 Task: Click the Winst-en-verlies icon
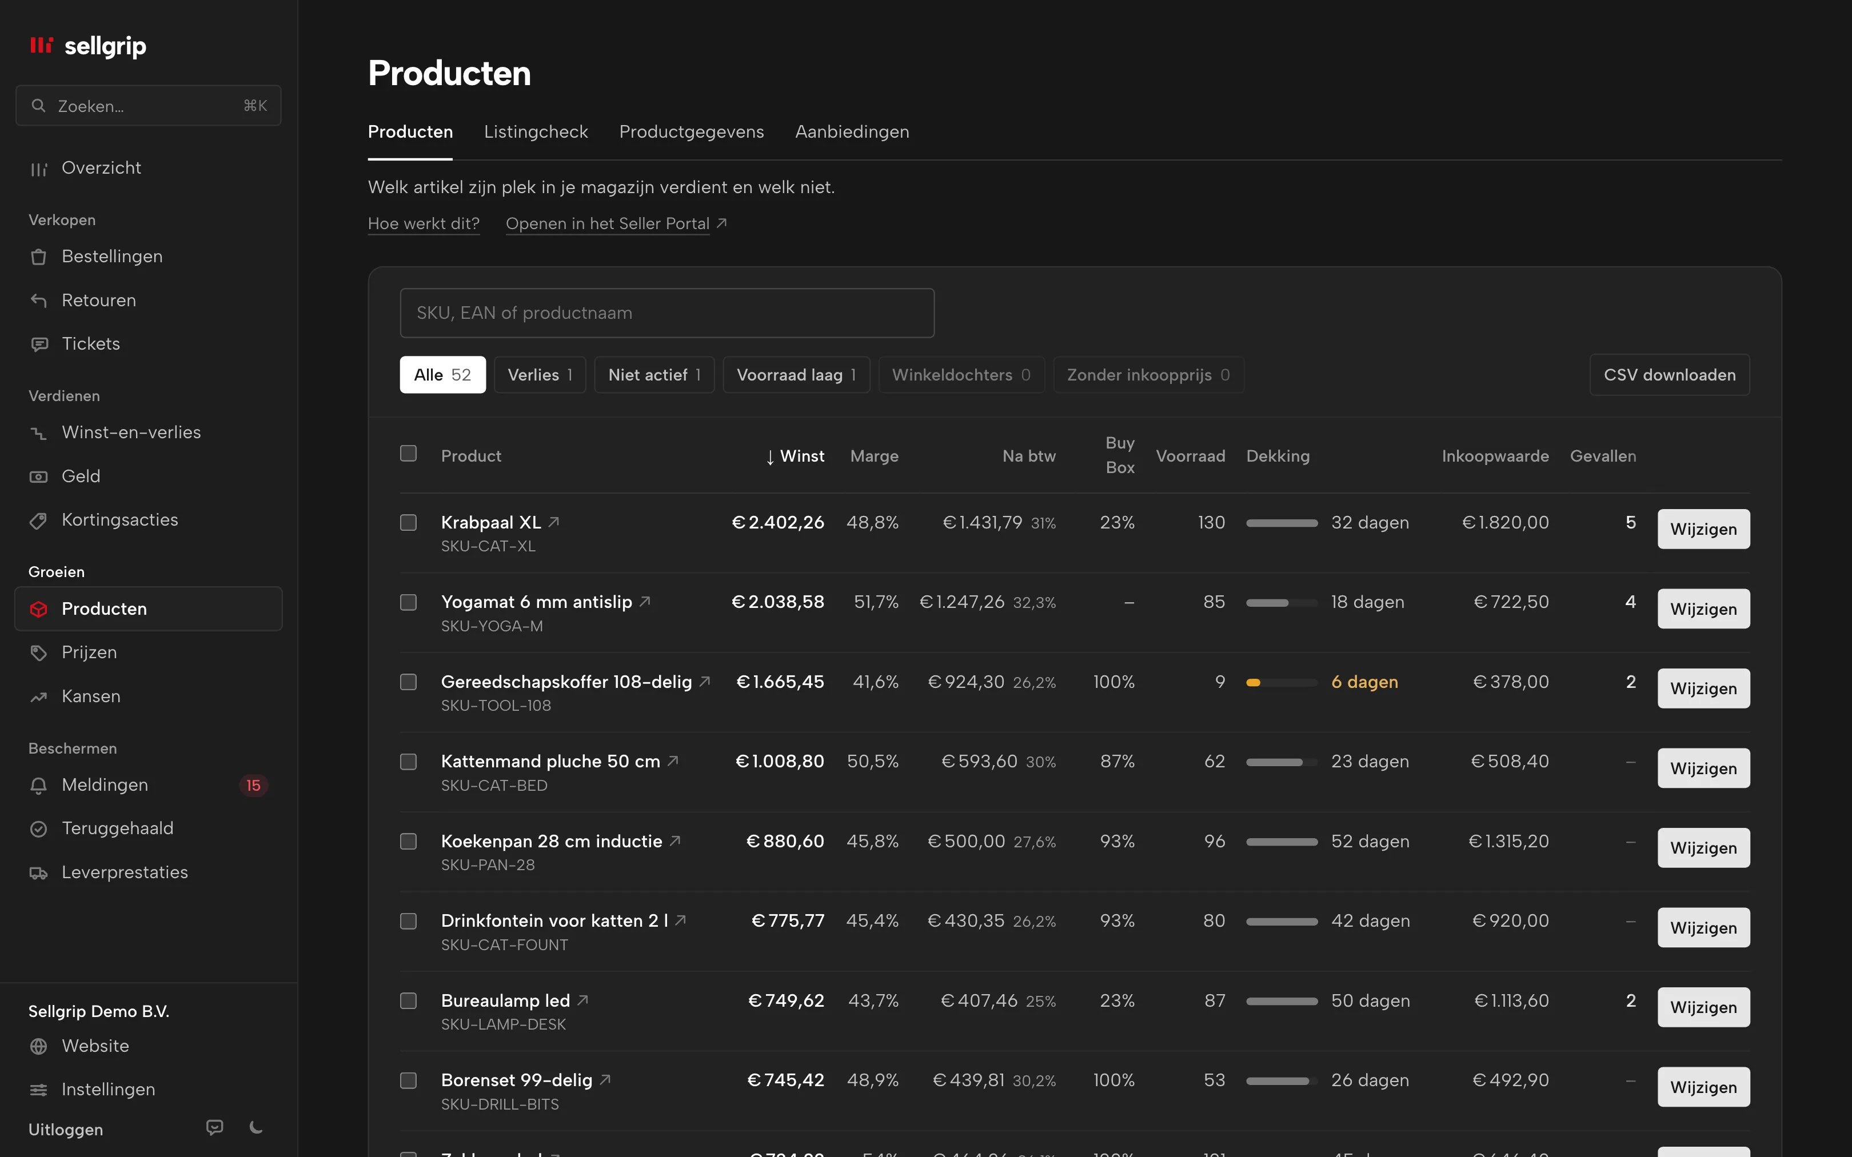point(38,433)
